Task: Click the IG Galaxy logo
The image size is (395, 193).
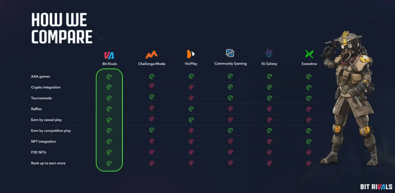Action: pyautogui.click(x=269, y=53)
